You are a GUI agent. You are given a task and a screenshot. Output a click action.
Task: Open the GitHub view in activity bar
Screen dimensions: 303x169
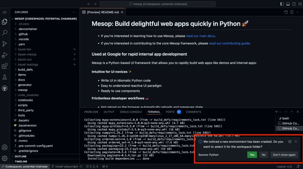click(x=5, y=88)
